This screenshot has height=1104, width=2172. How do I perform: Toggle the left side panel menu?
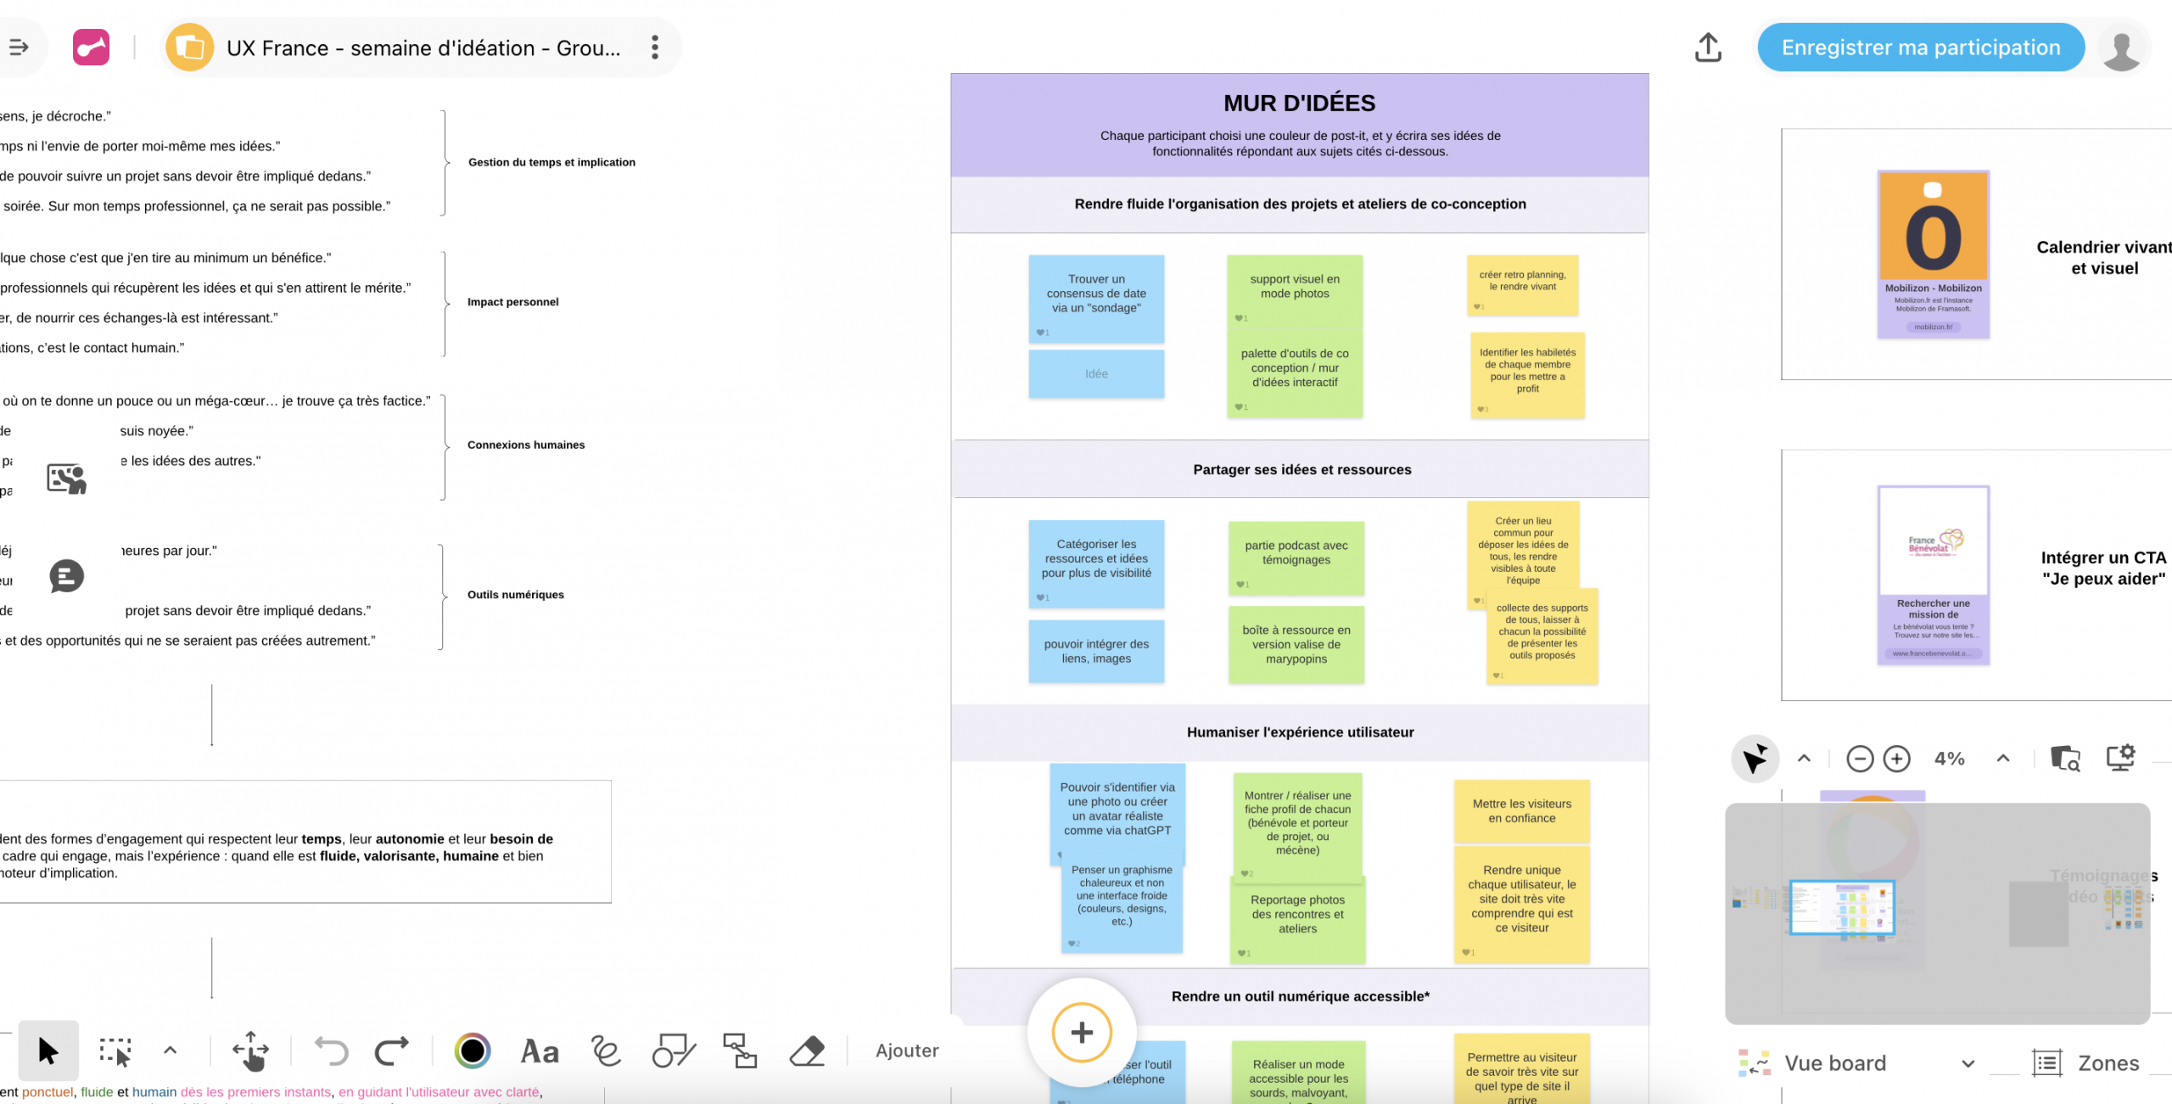click(x=19, y=48)
